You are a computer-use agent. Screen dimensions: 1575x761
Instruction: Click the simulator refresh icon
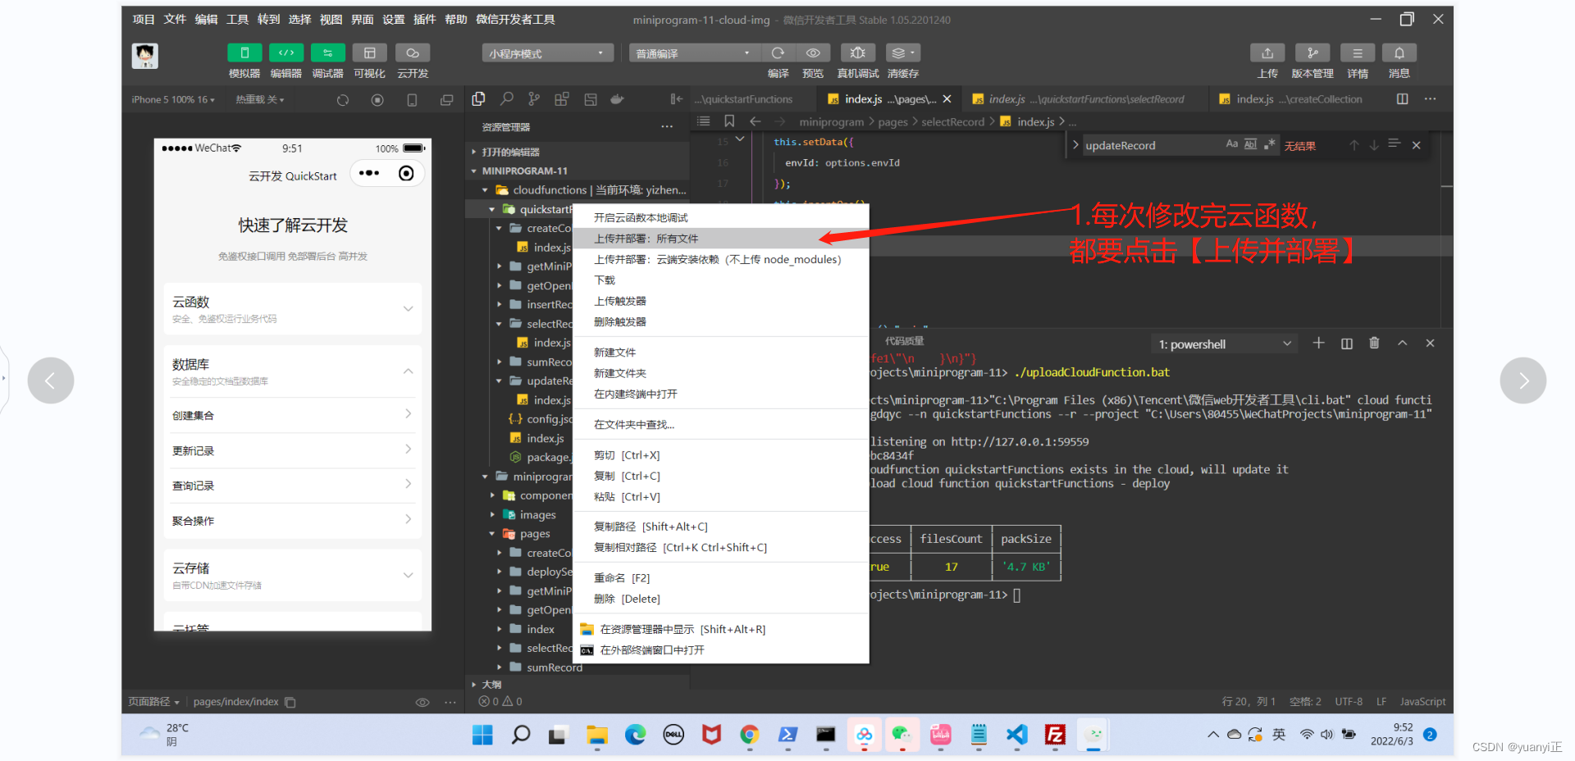[343, 100]
